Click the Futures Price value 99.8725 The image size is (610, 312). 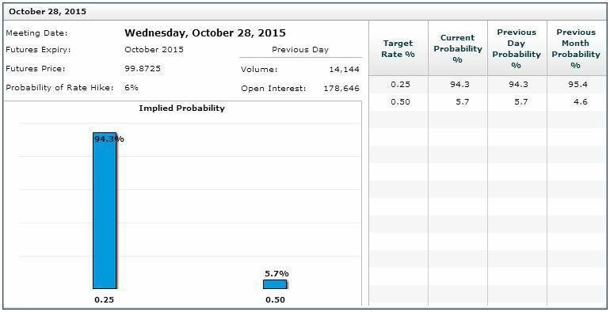143,69
